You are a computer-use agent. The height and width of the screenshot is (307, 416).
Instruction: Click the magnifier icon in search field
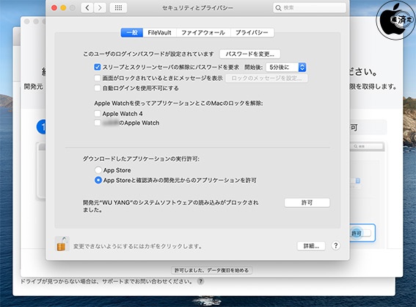click(278, 8)
